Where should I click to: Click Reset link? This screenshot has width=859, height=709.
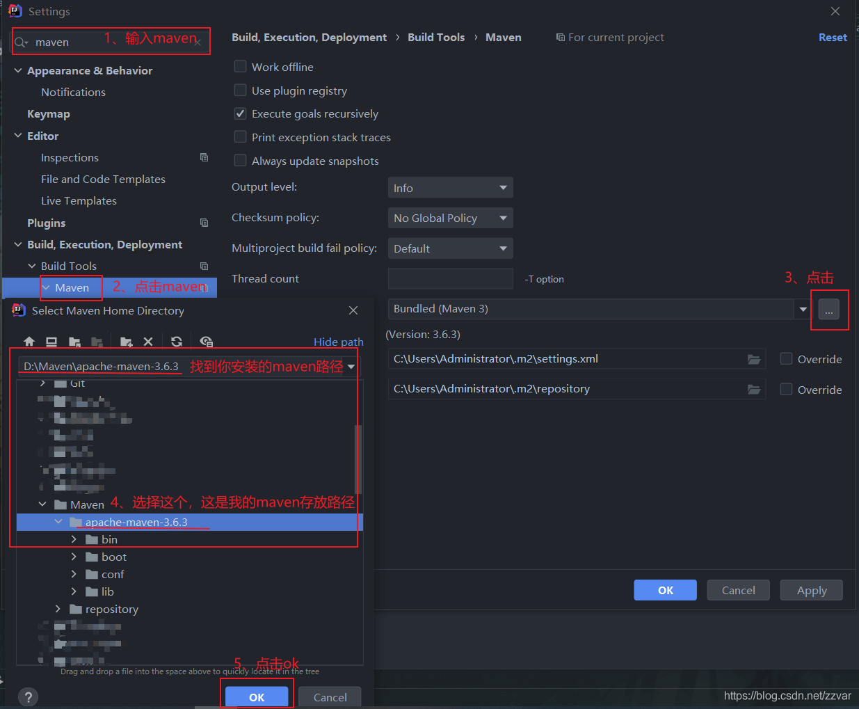point(833,38)
